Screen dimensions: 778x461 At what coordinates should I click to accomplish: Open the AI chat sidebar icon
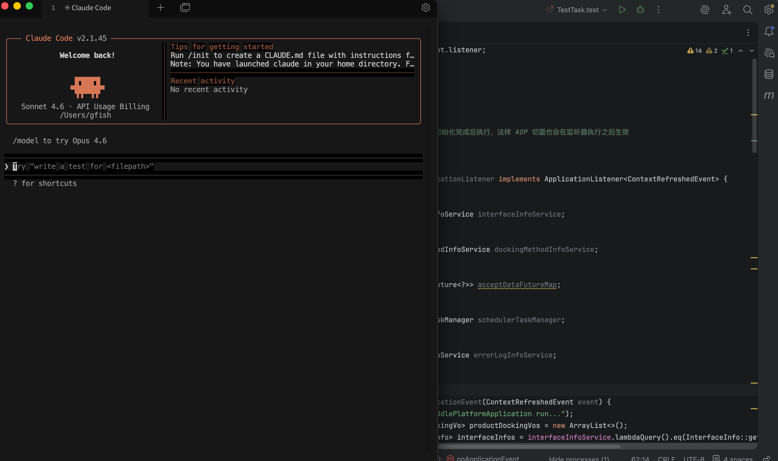pyautogui.click(x=769, y=53)
